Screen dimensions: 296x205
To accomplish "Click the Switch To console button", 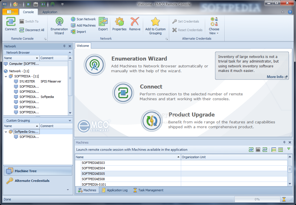I will (x=29, y=21).
